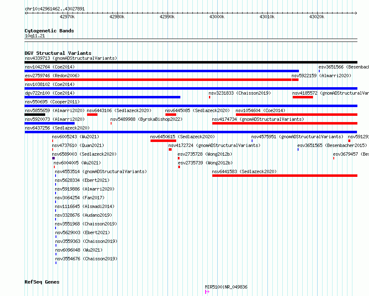Select nsv6589003 (Sedlazeck2020) label

[x=84, y=154]
